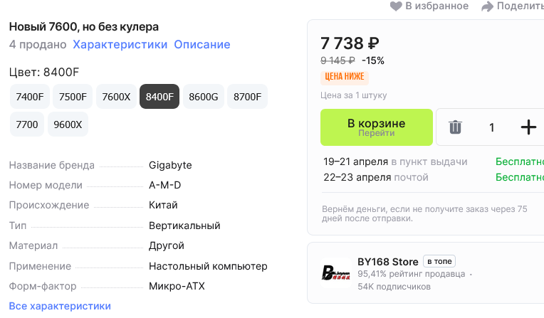Switch to the 8700F variant
This screenshot has height=318, width=544.
tap(247, 97)
